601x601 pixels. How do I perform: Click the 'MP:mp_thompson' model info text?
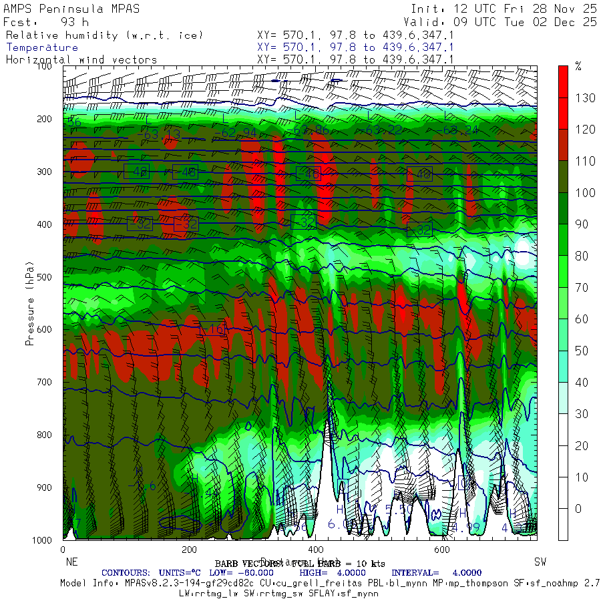(469, 584)
